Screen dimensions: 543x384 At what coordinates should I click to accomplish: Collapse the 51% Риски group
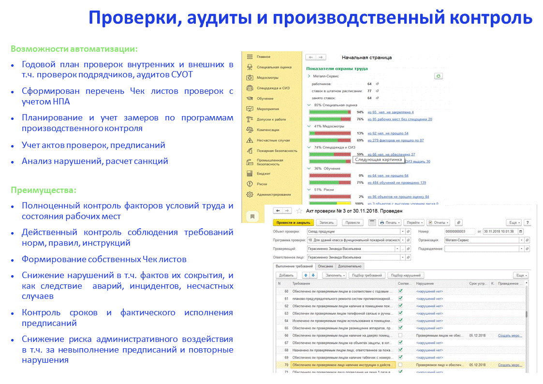(309, 190)
